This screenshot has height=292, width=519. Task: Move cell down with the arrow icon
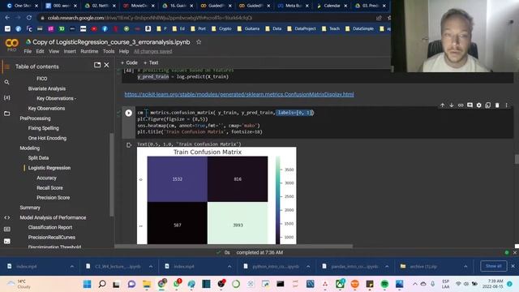(x=452, y=105)
